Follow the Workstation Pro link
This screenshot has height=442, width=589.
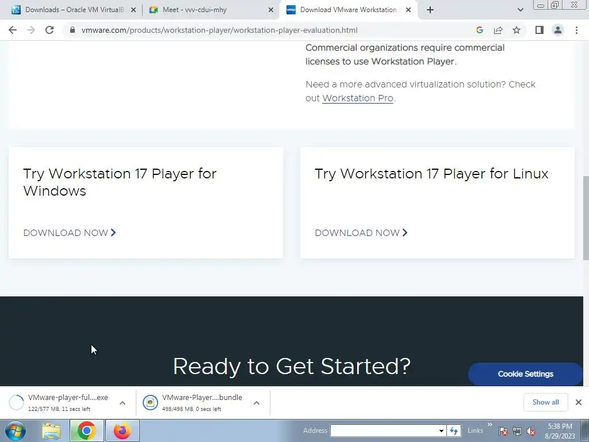358,98
